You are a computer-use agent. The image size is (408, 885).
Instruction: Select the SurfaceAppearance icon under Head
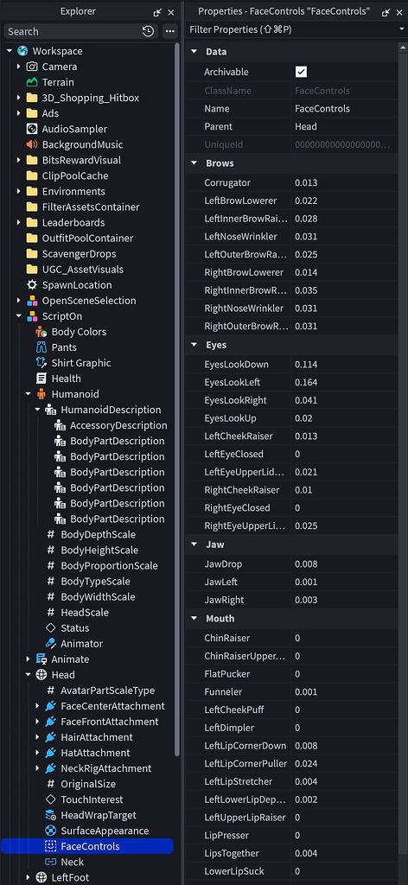(x=51, y=831)
